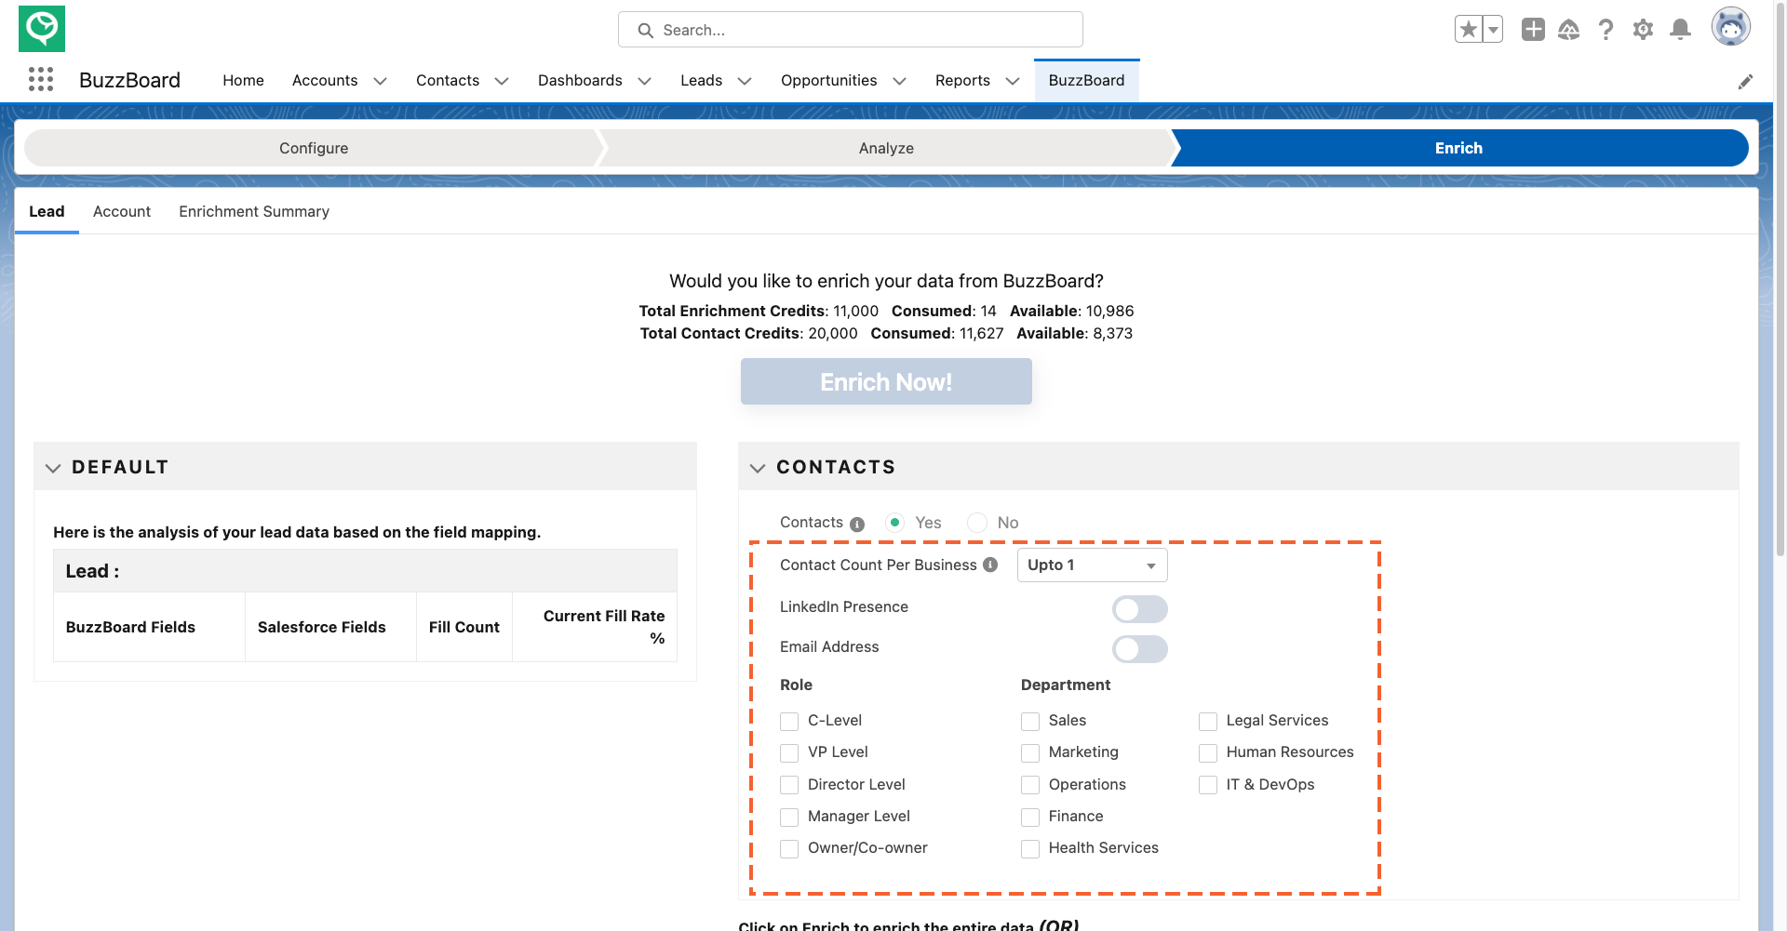This screenshot has height=931, width=1787.
Task: Click the Fill Count column header
Action: (x=464, y=627)
